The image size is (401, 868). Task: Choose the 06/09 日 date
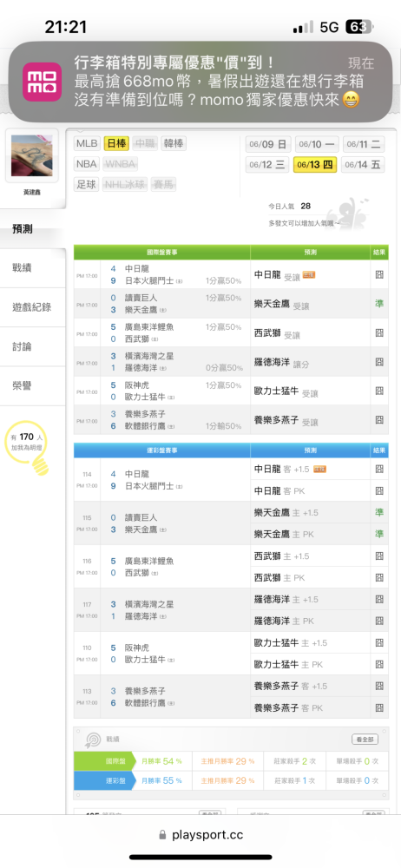268,144
